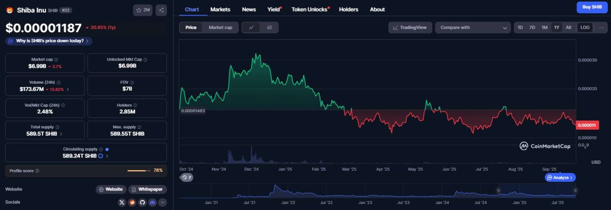Toggle LOG scale on chart
The image size is (611, 210).
pyautogui.click(x=585, y=27)
